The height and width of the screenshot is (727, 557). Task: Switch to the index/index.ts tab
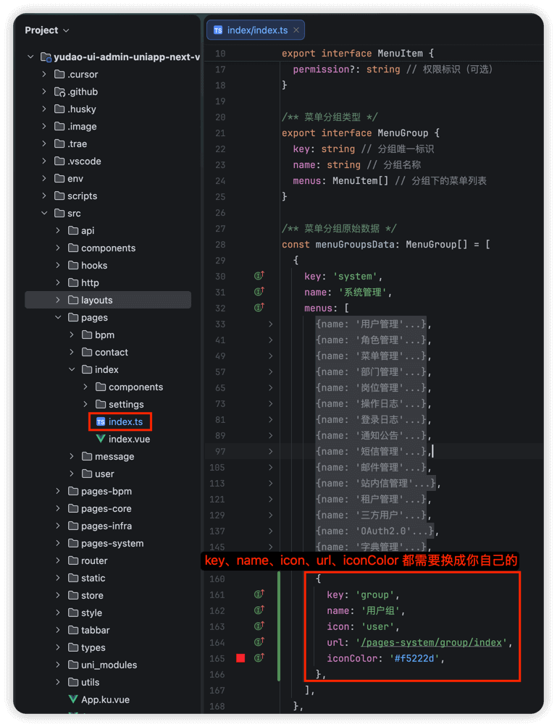pos(256,30)
